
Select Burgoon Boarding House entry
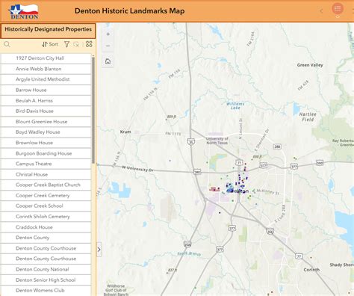(x=46, y=153)
